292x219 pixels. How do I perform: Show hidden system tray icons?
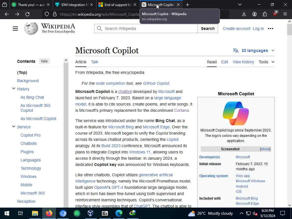[x=241, y=213]
